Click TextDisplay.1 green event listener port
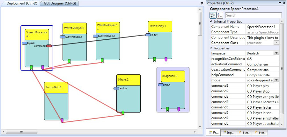Image resolution: width=287 pixels, height=137 pixels. [x=154, y=59]
